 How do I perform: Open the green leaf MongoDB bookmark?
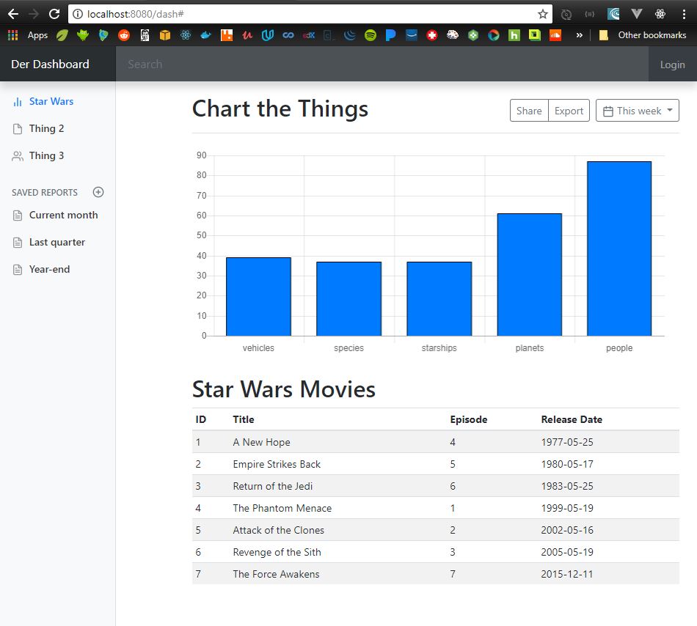pyautogui.click(x=62, y=35)
